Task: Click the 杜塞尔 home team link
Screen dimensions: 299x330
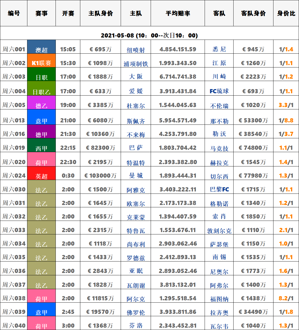Action: tap(136, 106)
